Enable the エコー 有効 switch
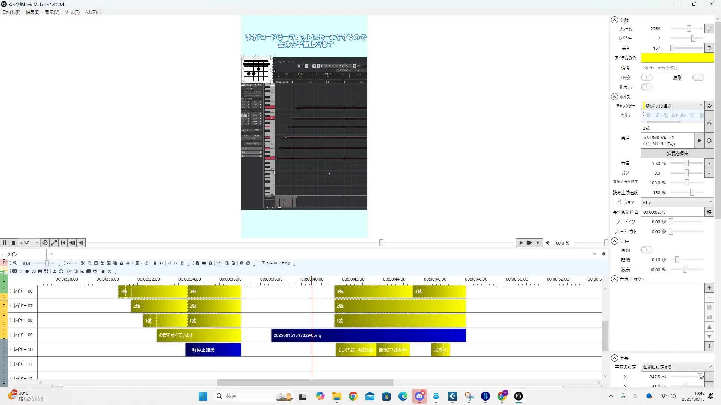The image size is (721, 405). point(646,250)
